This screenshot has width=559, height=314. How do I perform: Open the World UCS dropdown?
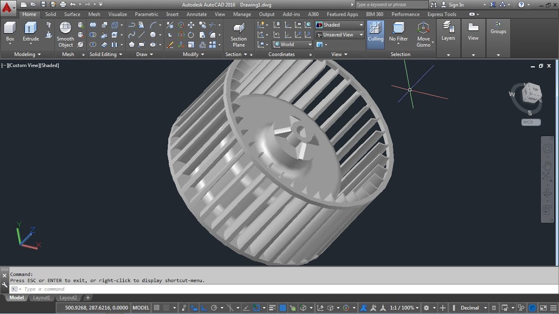coord(293,44)
